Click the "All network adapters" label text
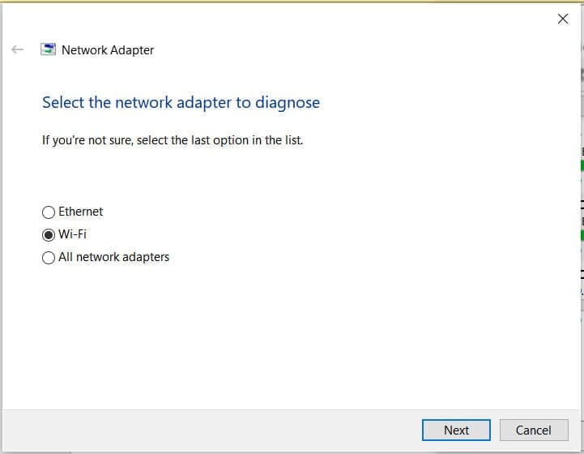This screenshot has height=454, width=584. pos(114,257)
